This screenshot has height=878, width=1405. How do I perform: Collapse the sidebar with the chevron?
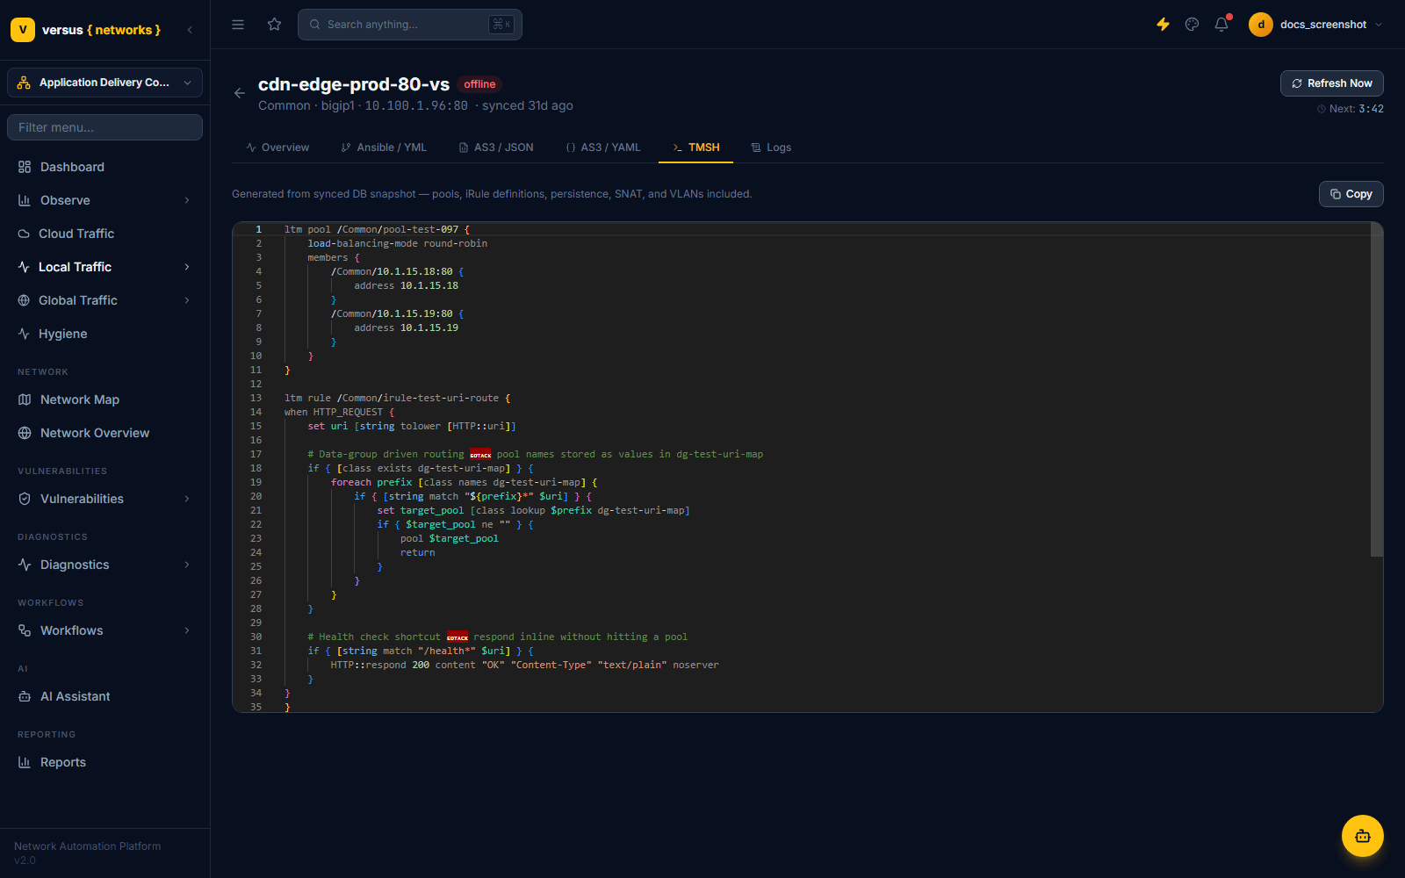click(190, 30)
